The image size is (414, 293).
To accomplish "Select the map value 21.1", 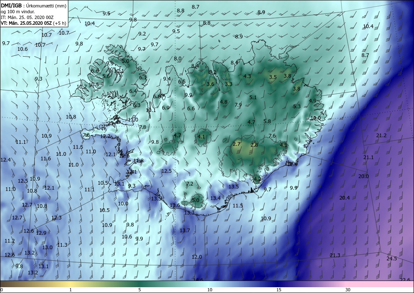I will coord(368,157).
